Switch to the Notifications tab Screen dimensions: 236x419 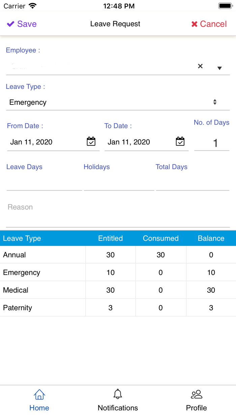[x=118, y=399]
